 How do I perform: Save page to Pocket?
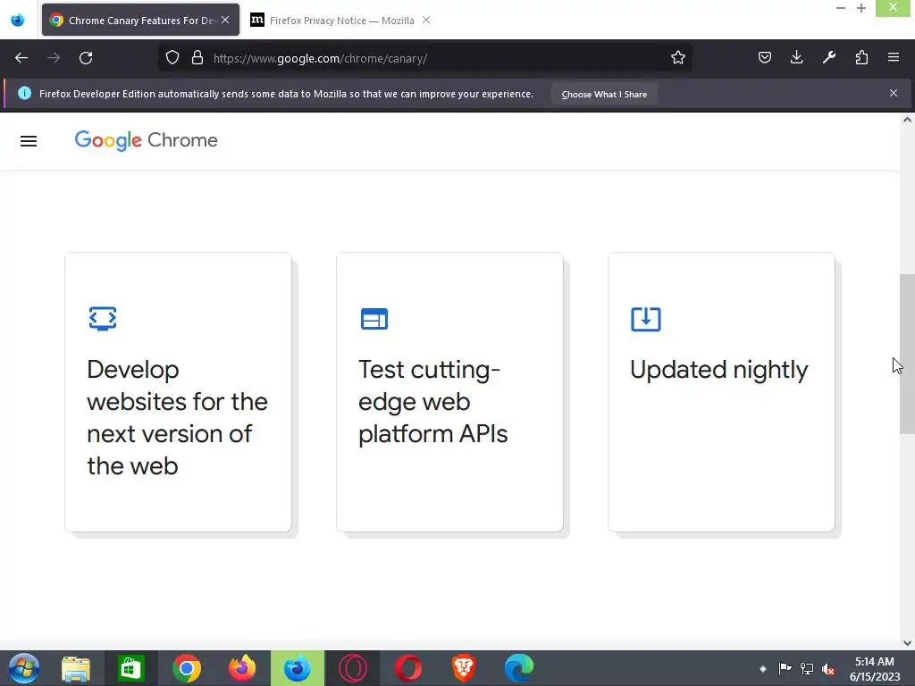[x=765, y=57]
